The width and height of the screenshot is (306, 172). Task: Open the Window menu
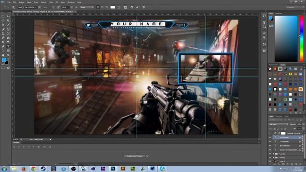pyautogui.click(x=71, y=2)
